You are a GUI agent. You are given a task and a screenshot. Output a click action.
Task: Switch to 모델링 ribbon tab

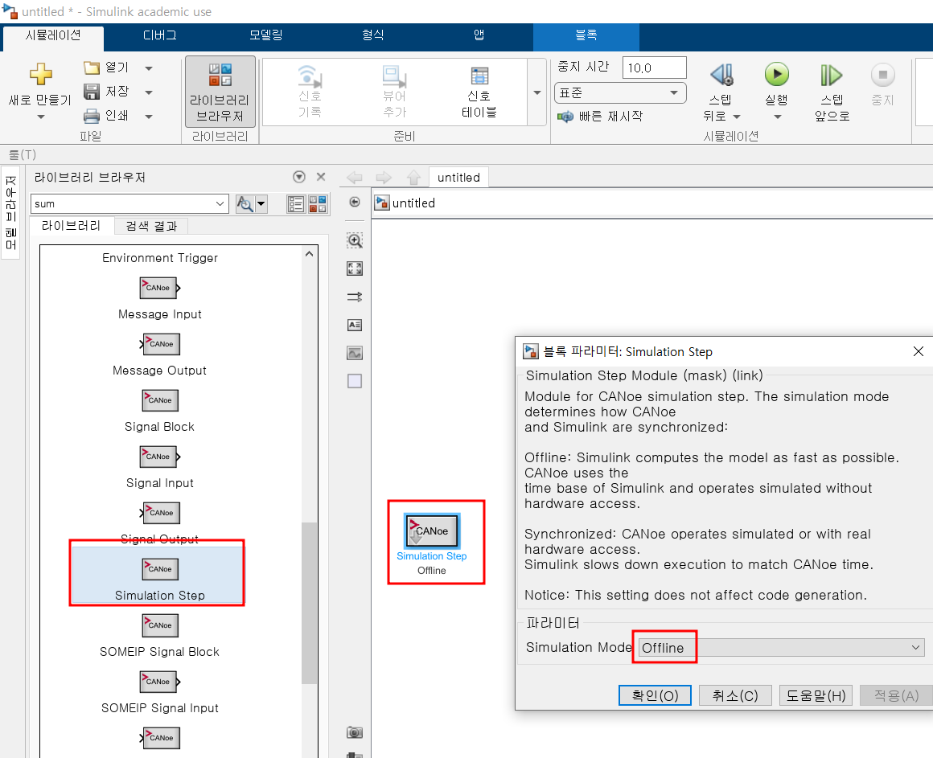pos(266,35)
